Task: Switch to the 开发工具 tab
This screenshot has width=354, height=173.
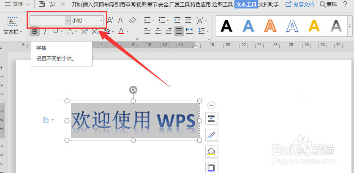Action: coord(180,4)
